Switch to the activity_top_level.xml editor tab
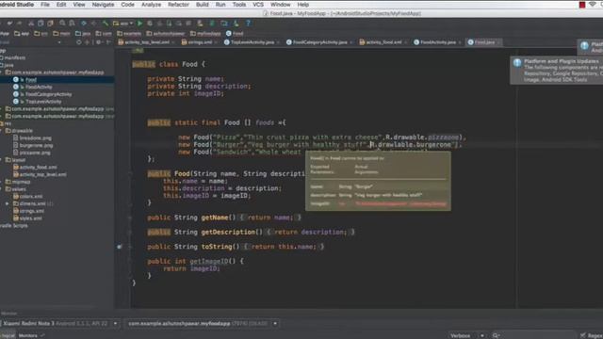 click(147, 42)
